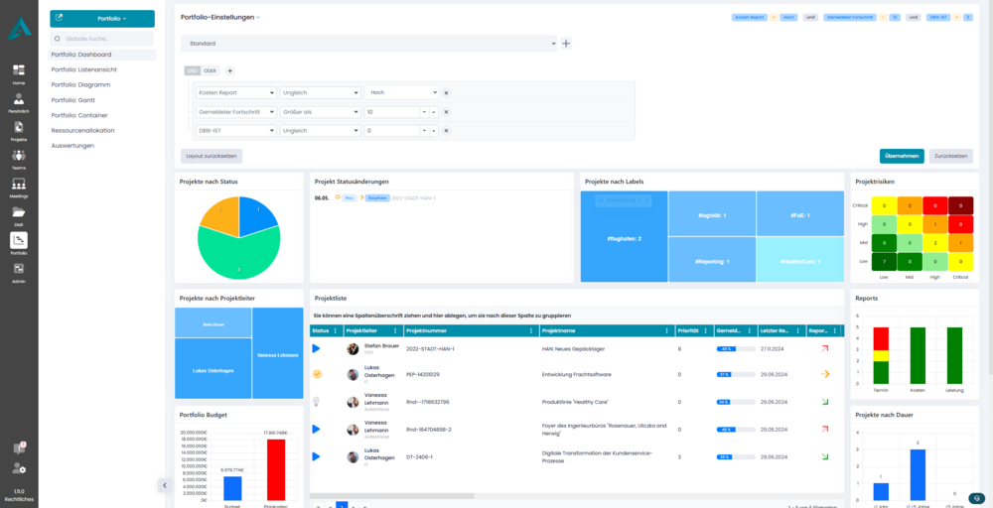Switch filter logic to ODER

click(210, 70)
